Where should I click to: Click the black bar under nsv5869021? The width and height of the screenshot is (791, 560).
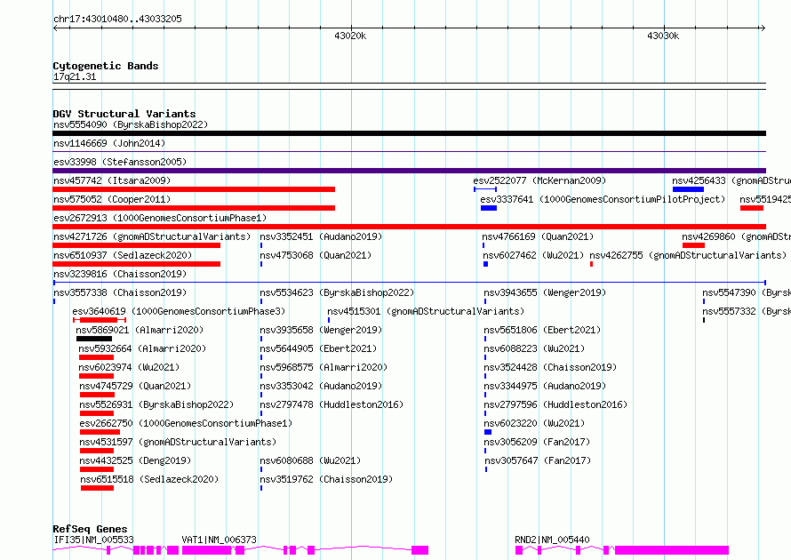point(94,339)
